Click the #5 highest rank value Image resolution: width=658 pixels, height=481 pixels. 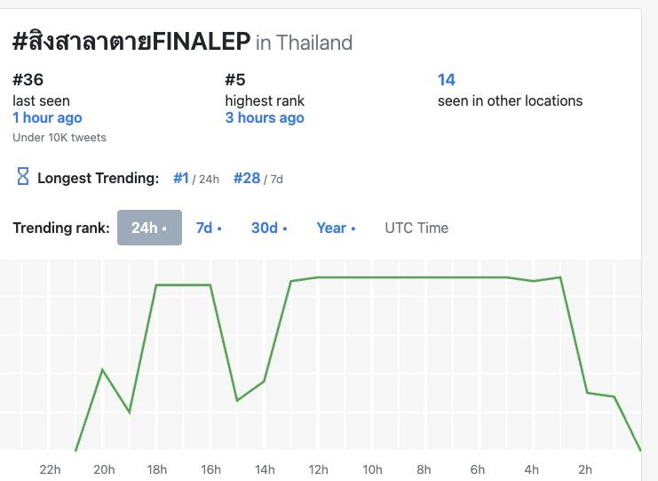tap(234, 80)
